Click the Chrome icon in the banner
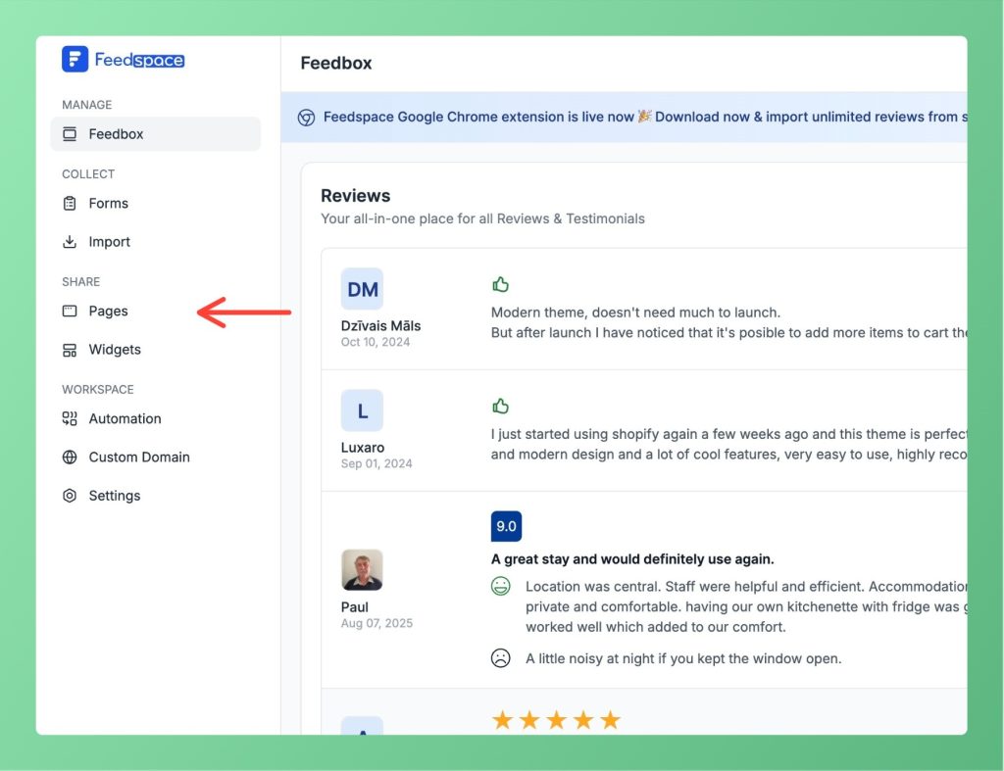This screenshot has width=1004, height=771. coord(306,118)
